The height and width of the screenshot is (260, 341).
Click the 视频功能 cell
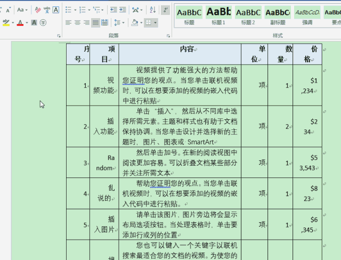(x=104, y=85)
